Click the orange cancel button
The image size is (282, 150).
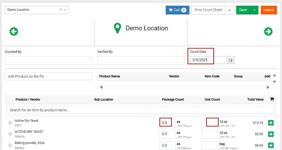(269, 10)
